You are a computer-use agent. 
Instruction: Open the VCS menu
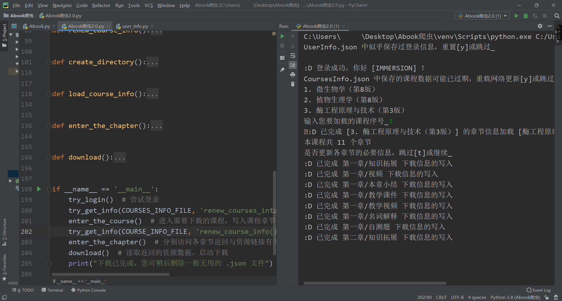click(149, 5)
